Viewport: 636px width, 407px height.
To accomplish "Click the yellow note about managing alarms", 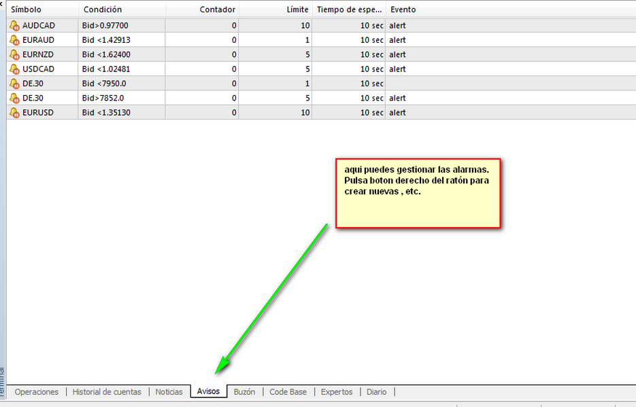I will click(x=418, y=193).
